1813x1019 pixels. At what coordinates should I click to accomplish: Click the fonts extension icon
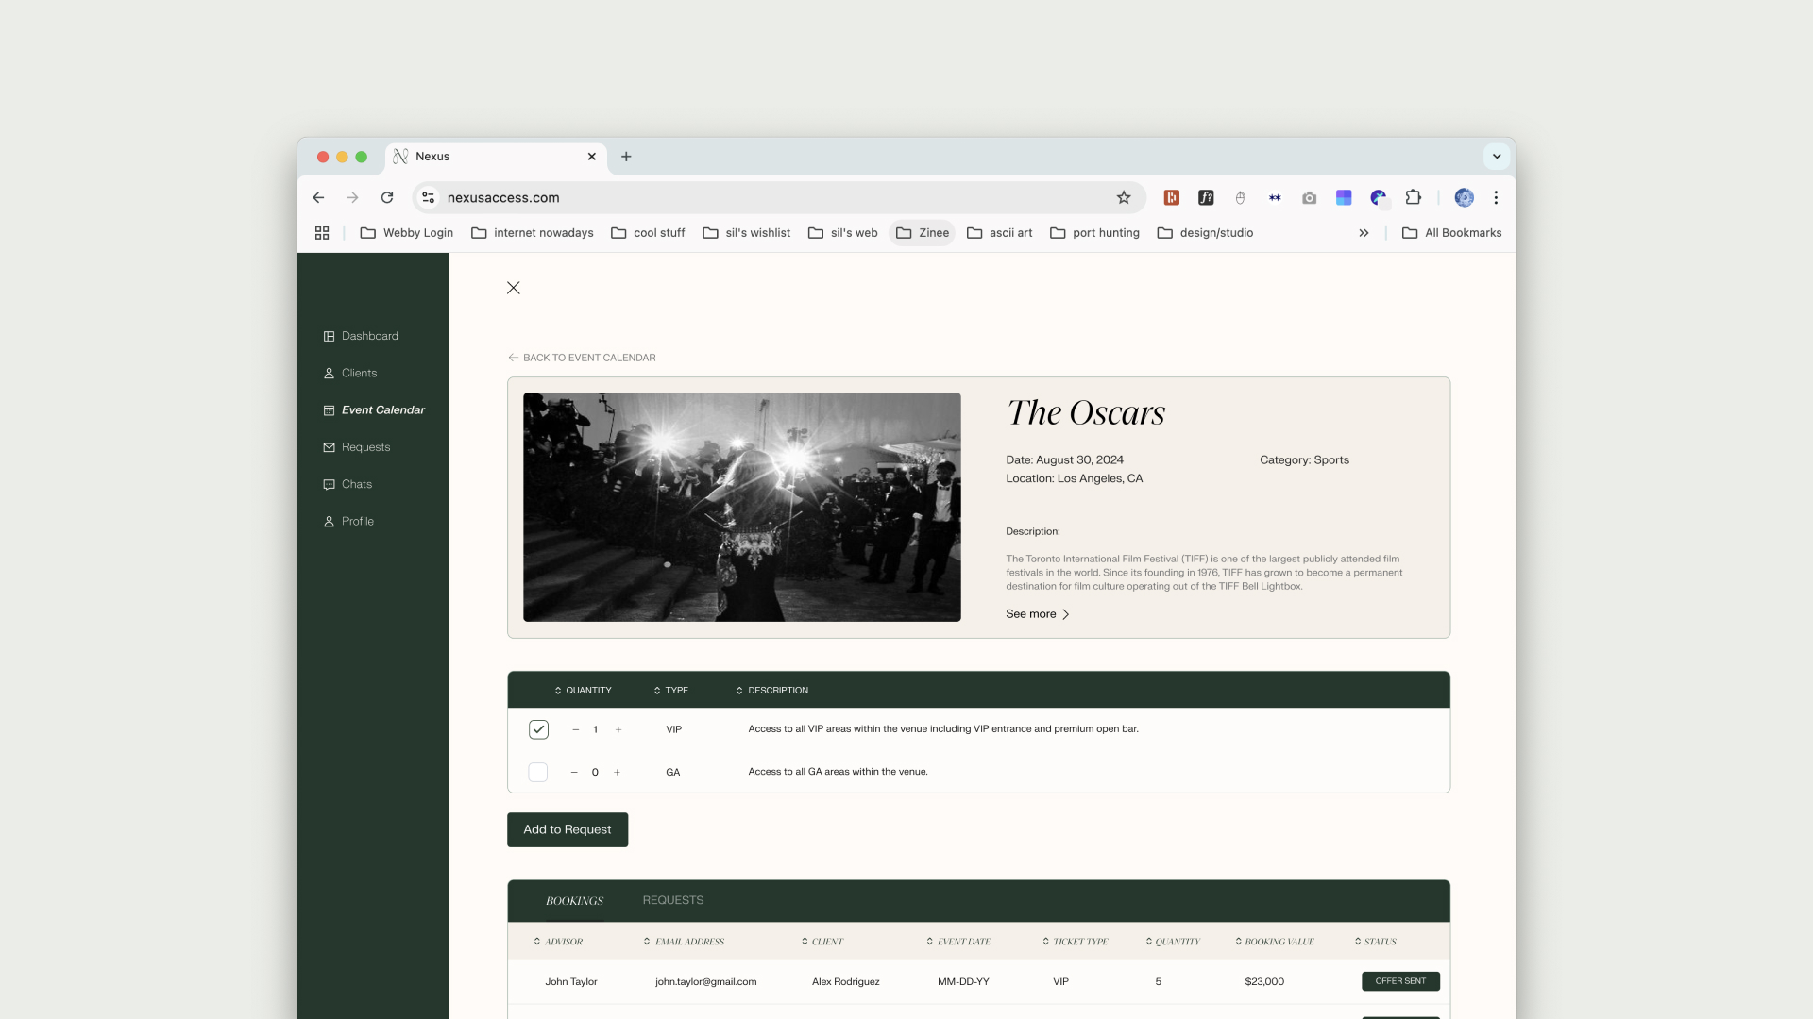1206,197
